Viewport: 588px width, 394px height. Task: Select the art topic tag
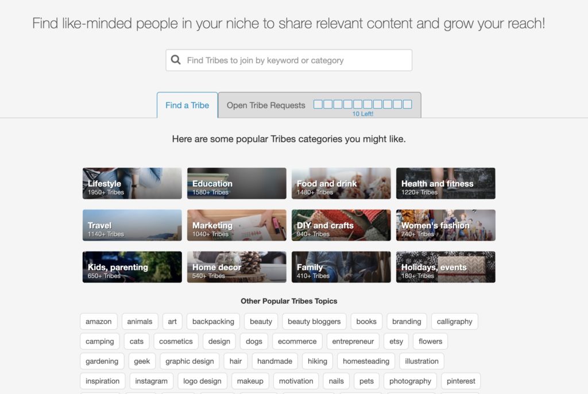click(x=172, y=322)
